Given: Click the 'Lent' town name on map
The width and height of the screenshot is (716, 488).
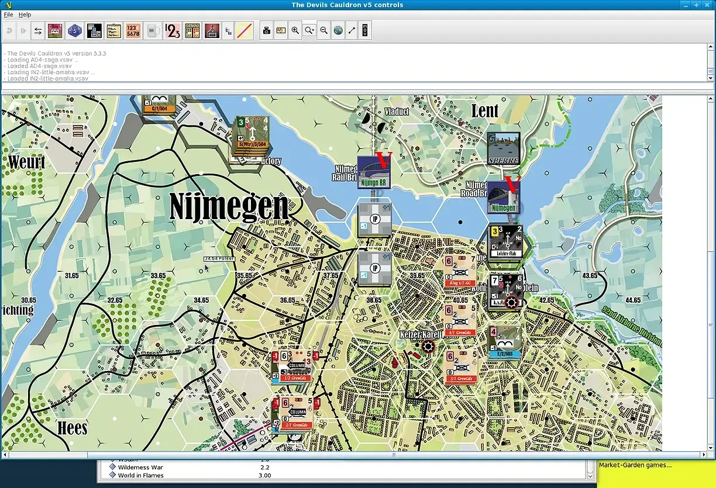Looking at the screenshot, I should point(485,110).
